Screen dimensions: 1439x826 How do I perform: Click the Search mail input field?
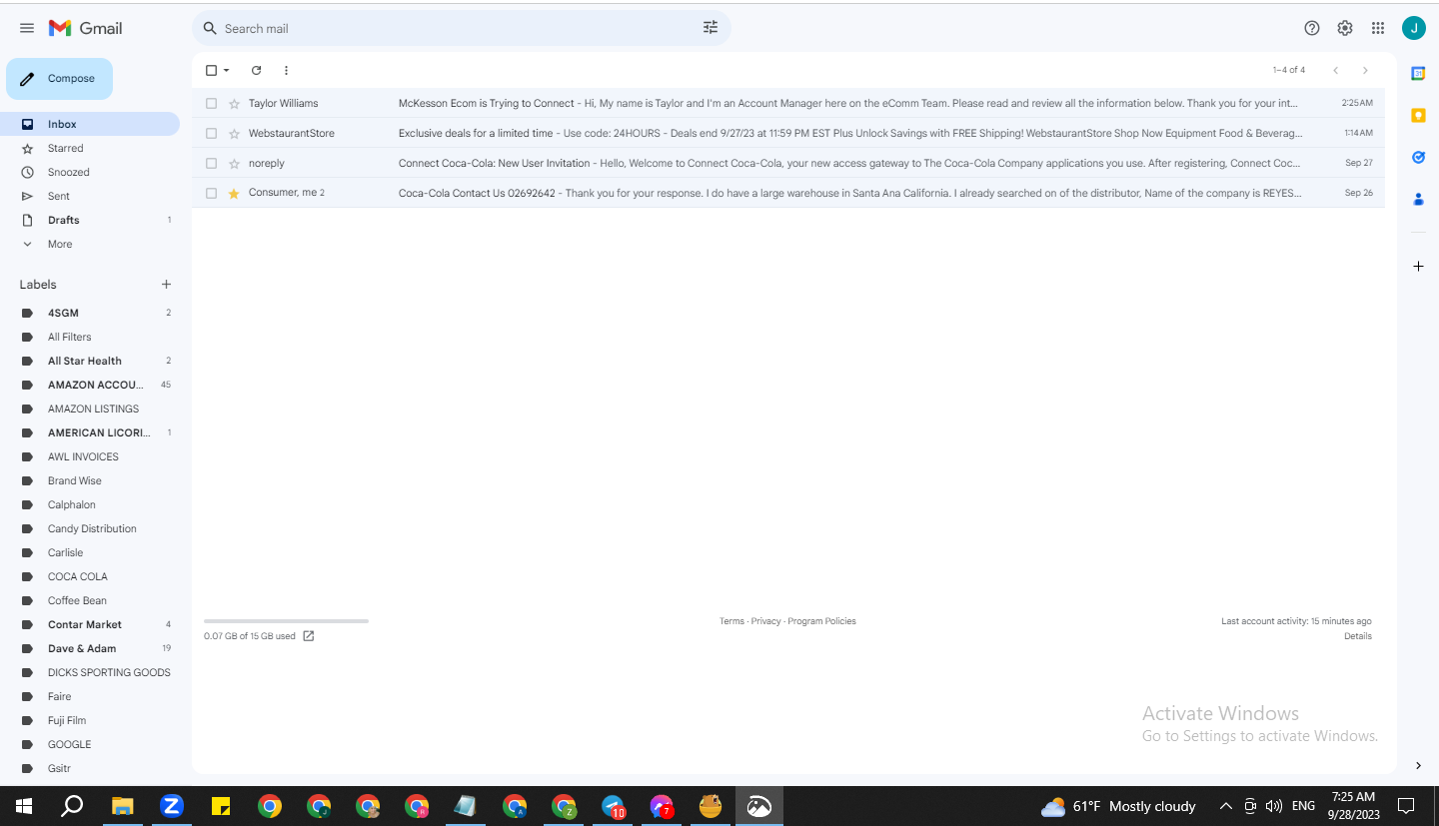(x=460, y=28)
